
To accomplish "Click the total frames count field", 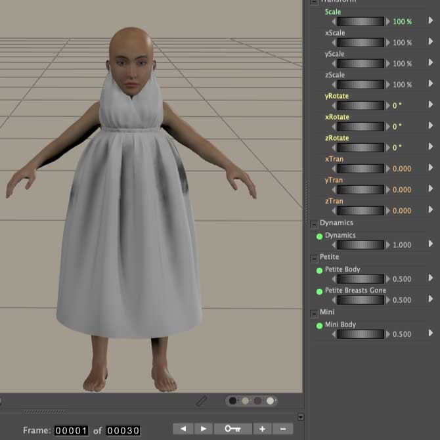I will pos(123,431).
